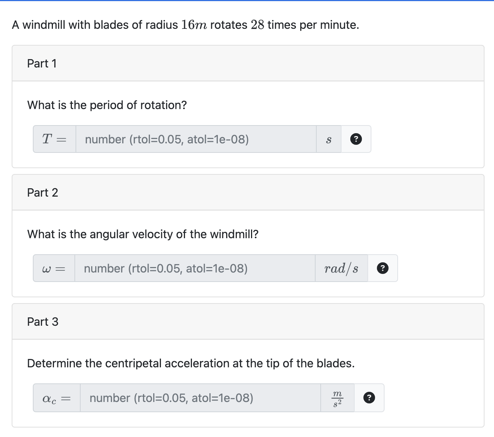Click the Part 1 header
This screenshot has height=437, width=494.
[x=42, y=63]
